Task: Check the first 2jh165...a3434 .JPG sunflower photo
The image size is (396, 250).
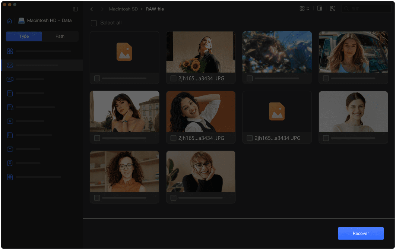Action: point(173,78)
